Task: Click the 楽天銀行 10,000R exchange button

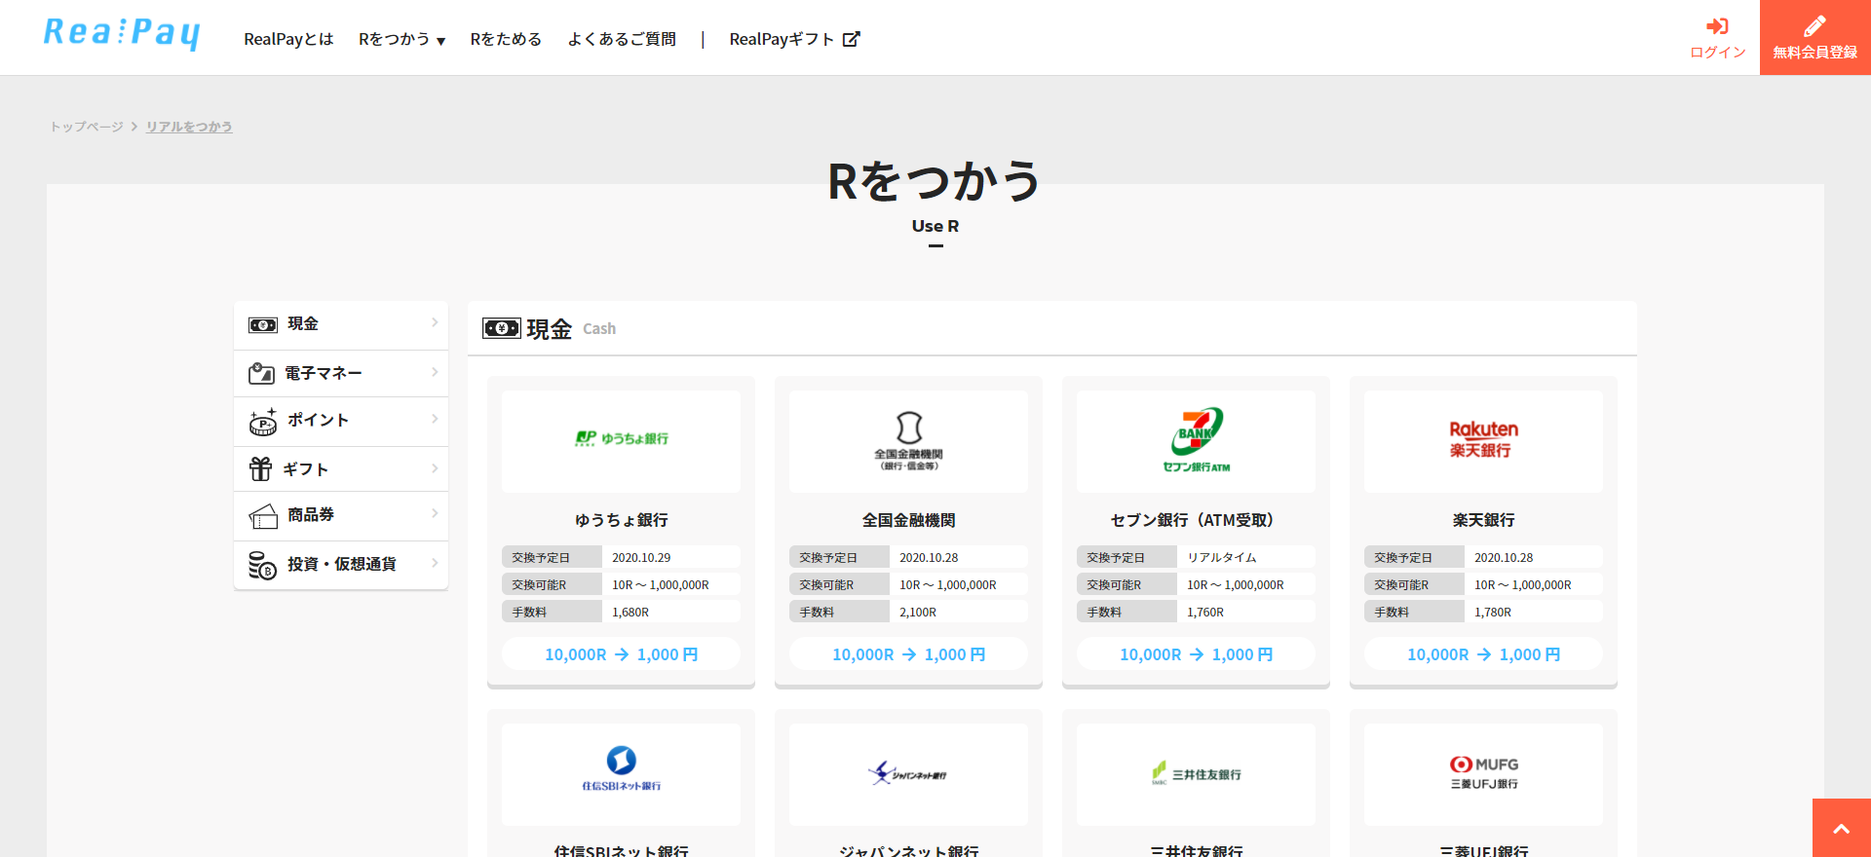Action: [x=1483, y=654]
